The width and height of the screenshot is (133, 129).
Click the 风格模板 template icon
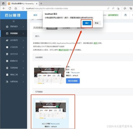[x=7, y=33]
